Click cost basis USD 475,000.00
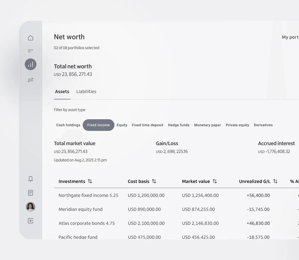Viewport: 299px width, 260px height. pyautogui.click(x=144, y=237)
